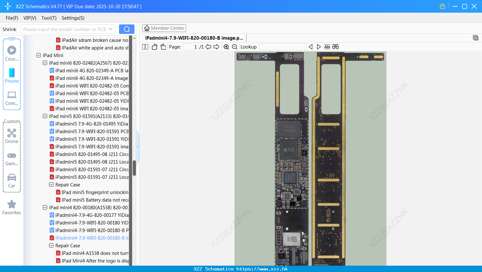482x272 pixels.
Task: Open iPadAir sdram broken cause PDF
Action: click(x=92, y=40)
